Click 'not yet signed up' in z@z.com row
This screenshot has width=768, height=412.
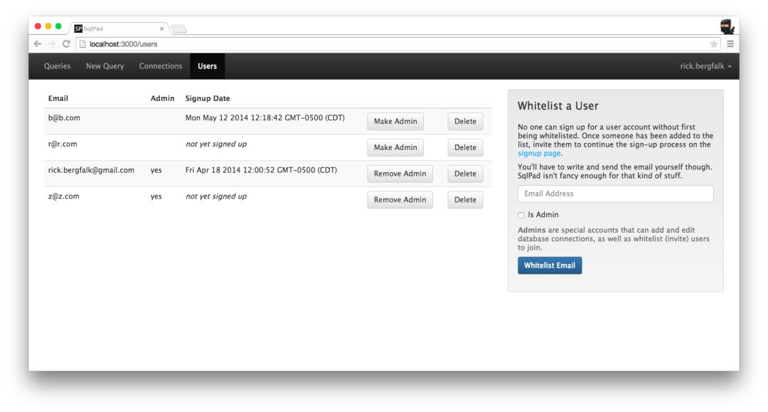point(216,196)
